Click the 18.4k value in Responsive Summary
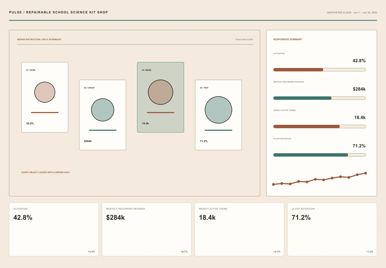386x268 pixels. [360, 118]
